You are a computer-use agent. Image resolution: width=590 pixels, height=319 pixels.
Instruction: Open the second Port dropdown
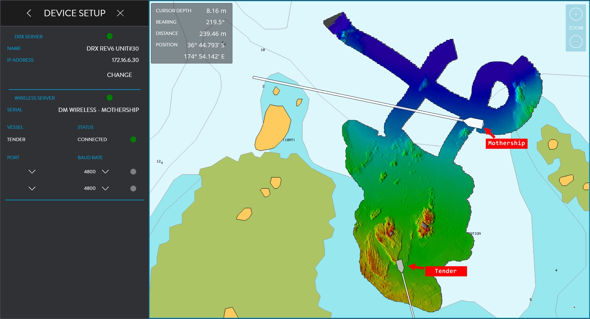point(32,188)
